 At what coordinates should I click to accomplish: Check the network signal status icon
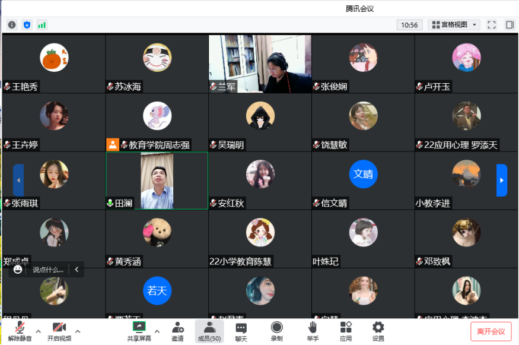[x=42, y=25]
